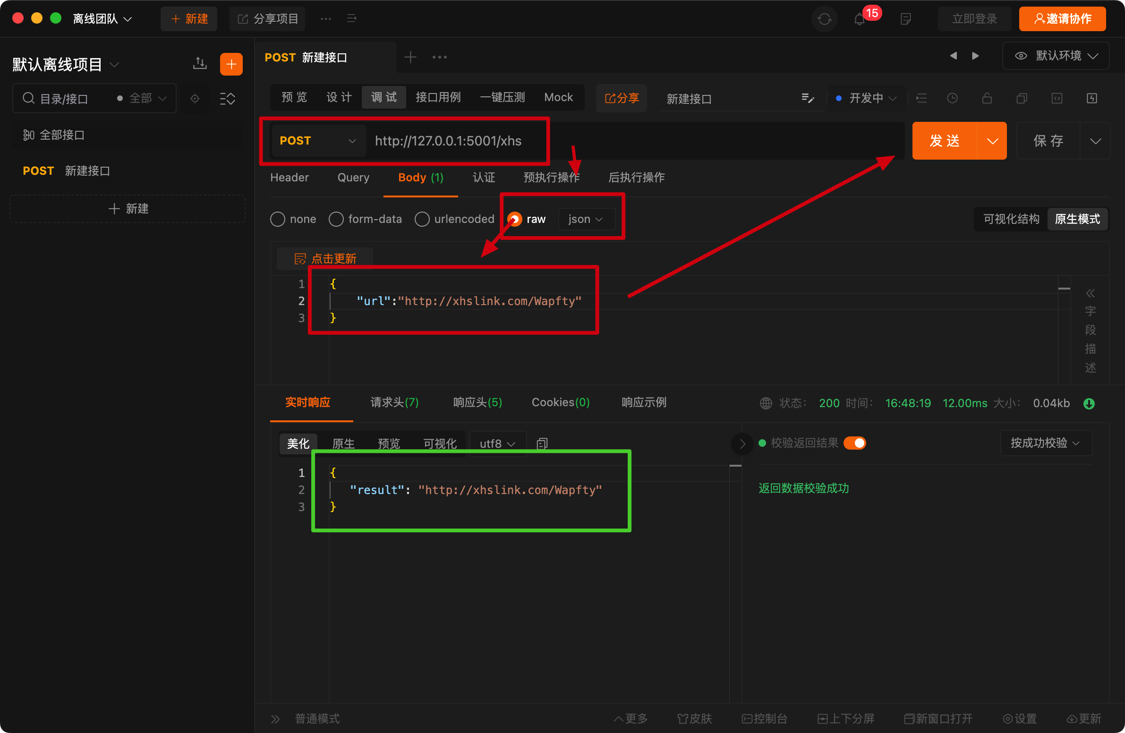Click the orange plus icon in sidebar
Screen dimensions: 1125x733
(x=231, y=64)
